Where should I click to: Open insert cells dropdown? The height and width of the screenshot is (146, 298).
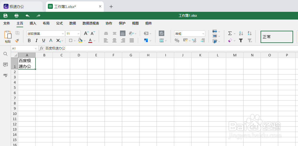[x=216, y=32]
